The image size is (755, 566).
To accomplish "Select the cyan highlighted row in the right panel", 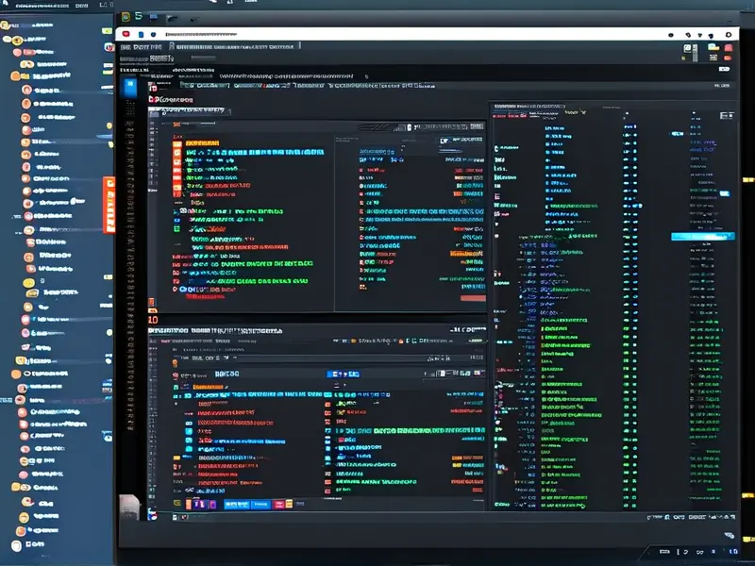I will coord(702,236).
